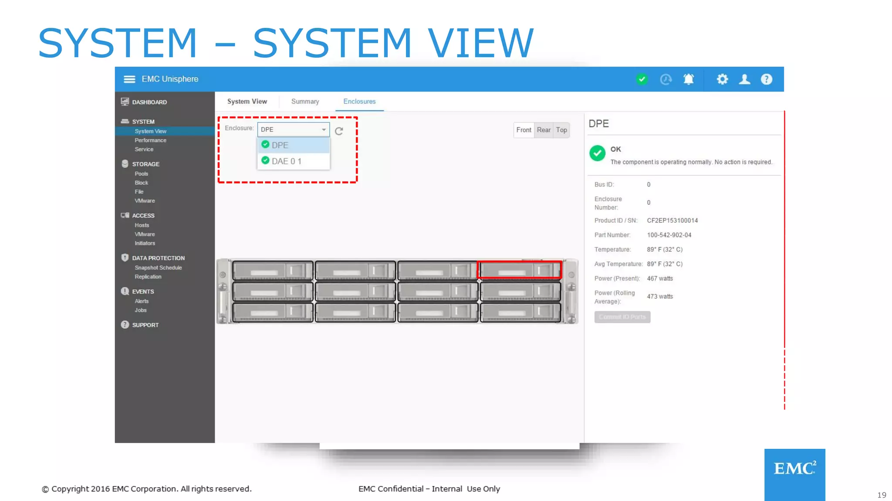Open the settings gear icon
The width and height of the screenshot is (892, 501).
point(722,79)
